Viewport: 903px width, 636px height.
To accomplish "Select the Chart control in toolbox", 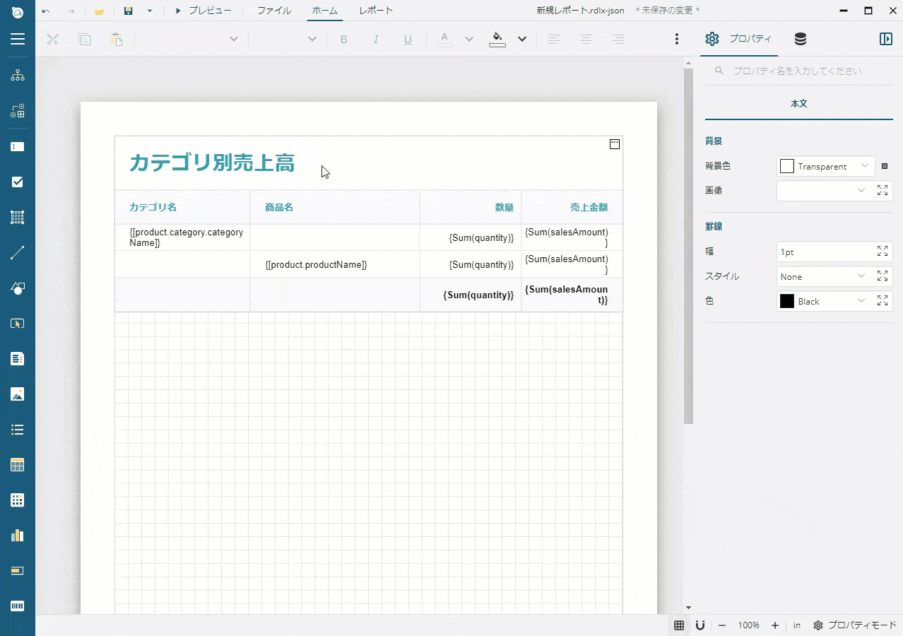I will click(x=18, y=536).
